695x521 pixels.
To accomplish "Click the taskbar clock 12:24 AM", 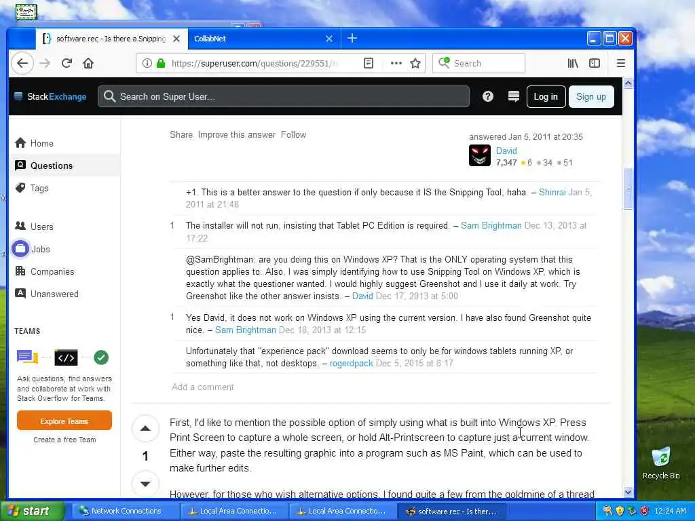I will [670, 512].
